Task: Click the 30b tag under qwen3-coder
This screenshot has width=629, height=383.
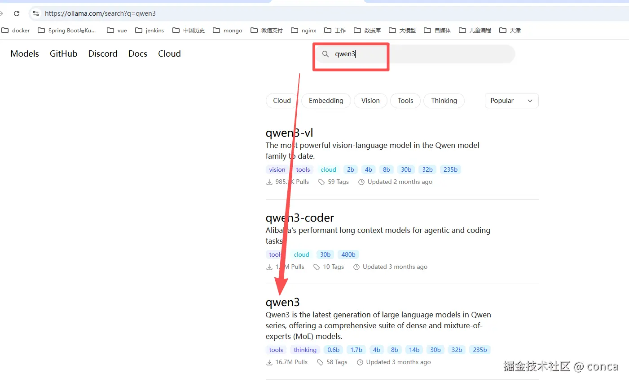Action: pyautogui.click(x=325, y=254)
